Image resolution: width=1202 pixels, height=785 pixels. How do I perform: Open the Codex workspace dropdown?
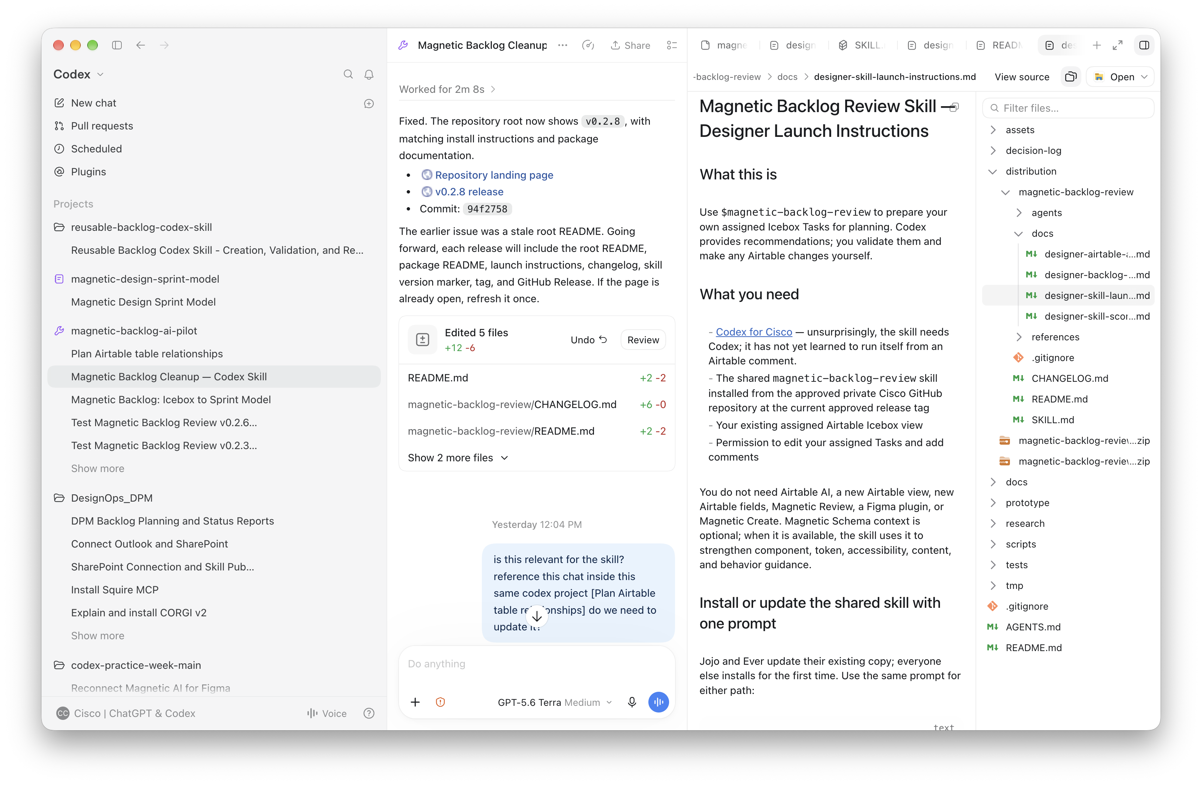coord(79,74)
